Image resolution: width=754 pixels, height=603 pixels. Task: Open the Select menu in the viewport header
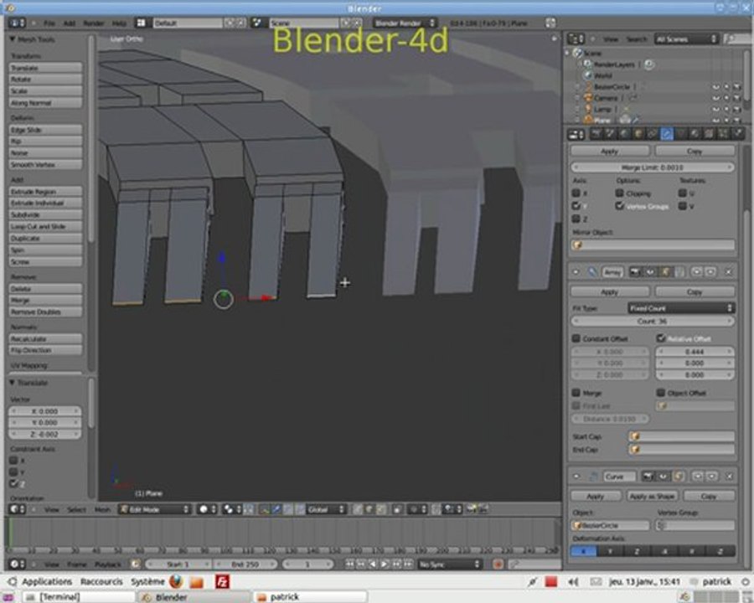click(x=76, y=509)
